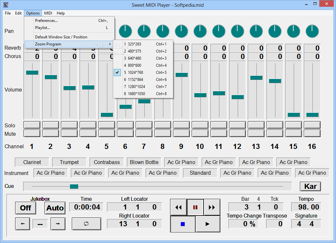
Task: Click the channel 16 pan knob
Action: 312,31
